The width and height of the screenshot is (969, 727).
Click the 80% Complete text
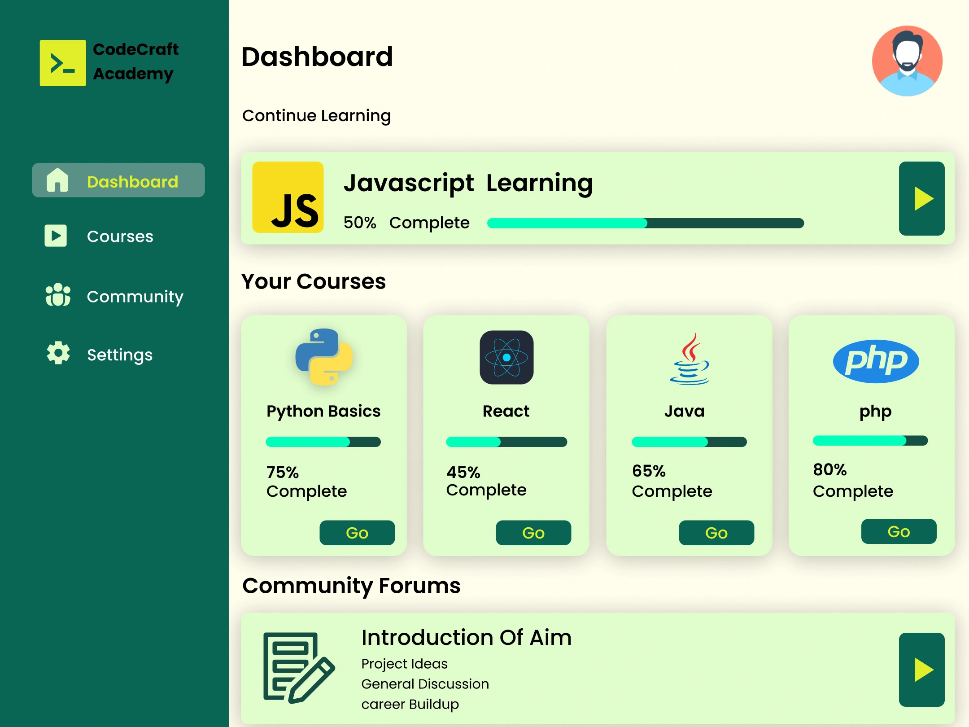click(x=853, y=481)
